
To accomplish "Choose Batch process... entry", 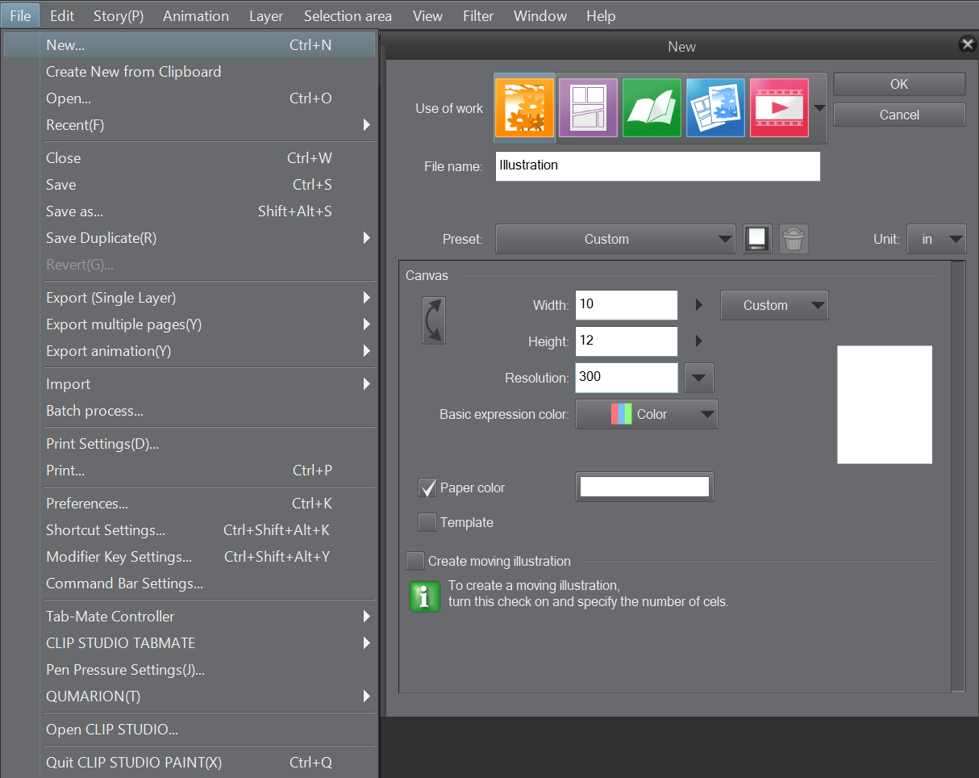I will click(190, 411).
